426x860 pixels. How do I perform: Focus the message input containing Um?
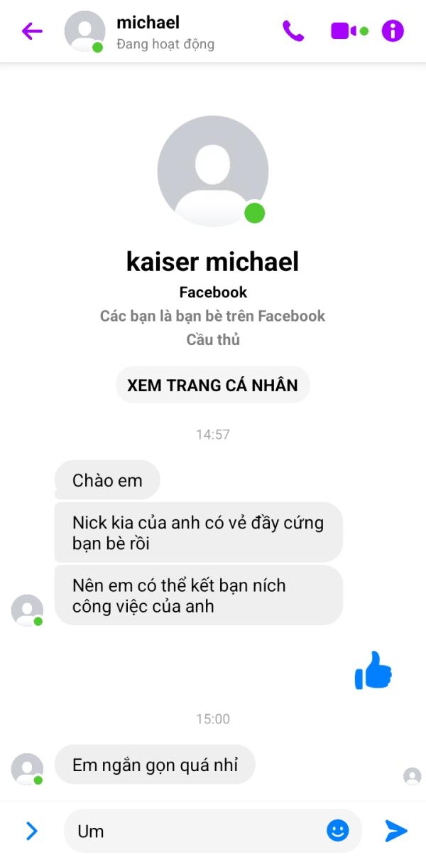pos(195,830)
